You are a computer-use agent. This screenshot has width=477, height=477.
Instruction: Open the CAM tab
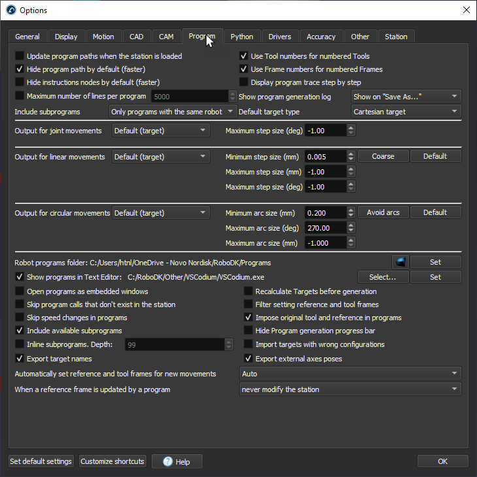click(x=166, y=37)
